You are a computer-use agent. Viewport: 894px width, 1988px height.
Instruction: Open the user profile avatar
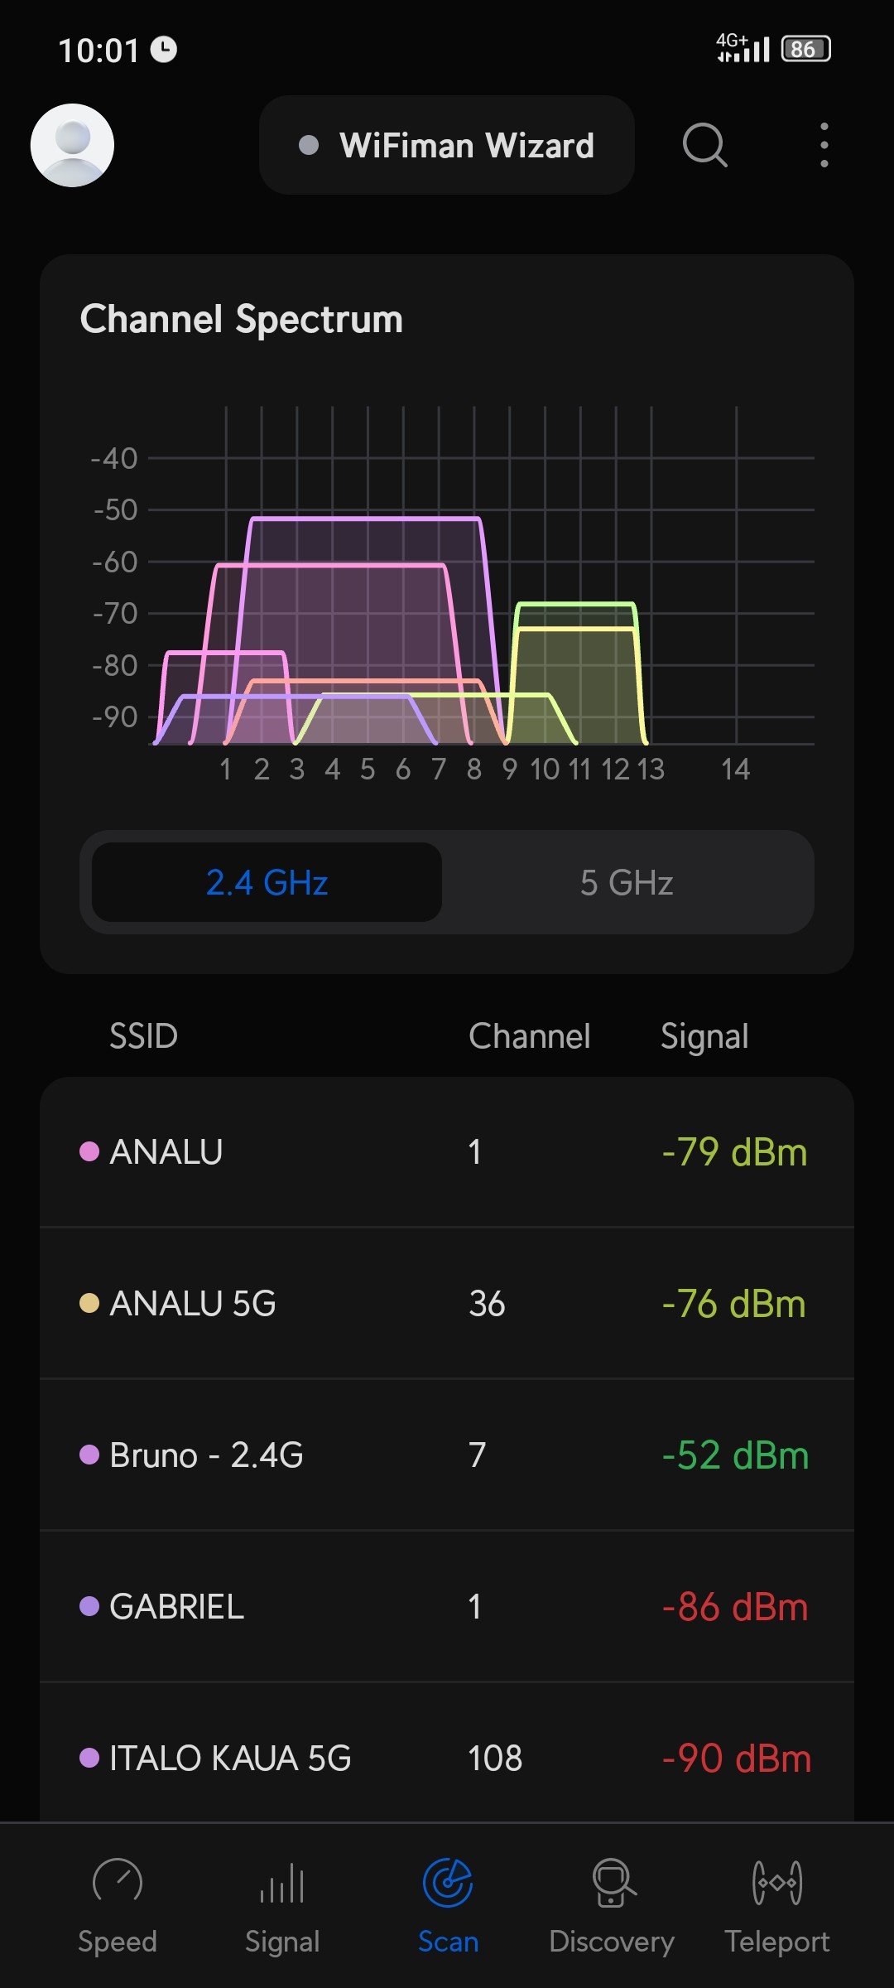(72, 145)
